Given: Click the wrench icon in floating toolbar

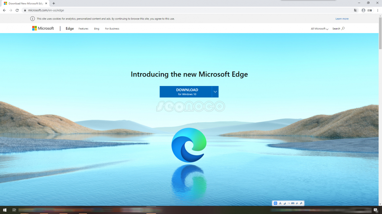Looking at the screenshot, I should pos(301,203).
